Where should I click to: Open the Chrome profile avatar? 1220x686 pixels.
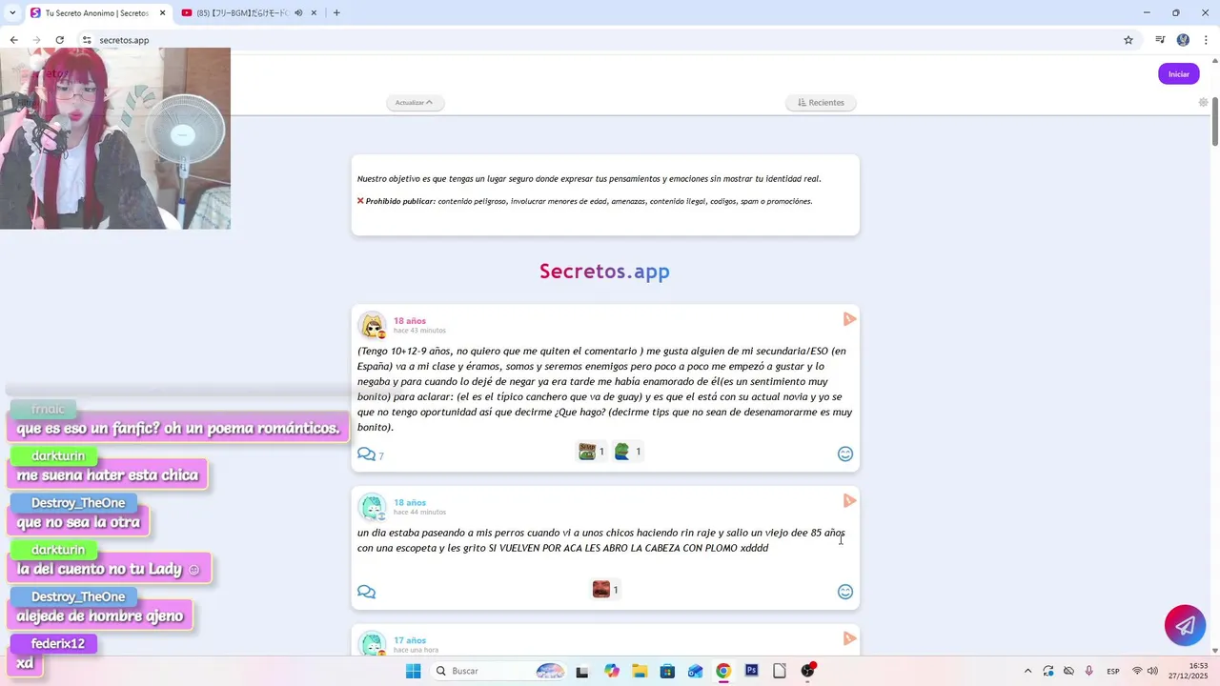1183,40
